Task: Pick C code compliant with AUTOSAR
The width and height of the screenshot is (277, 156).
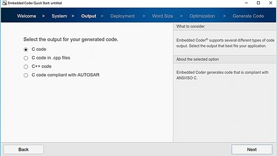Action: [26, 75]
